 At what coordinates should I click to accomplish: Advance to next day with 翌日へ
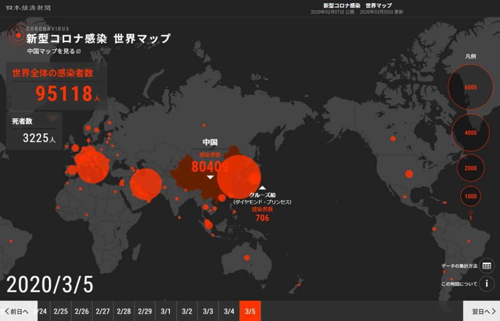(x=481, y=311)
